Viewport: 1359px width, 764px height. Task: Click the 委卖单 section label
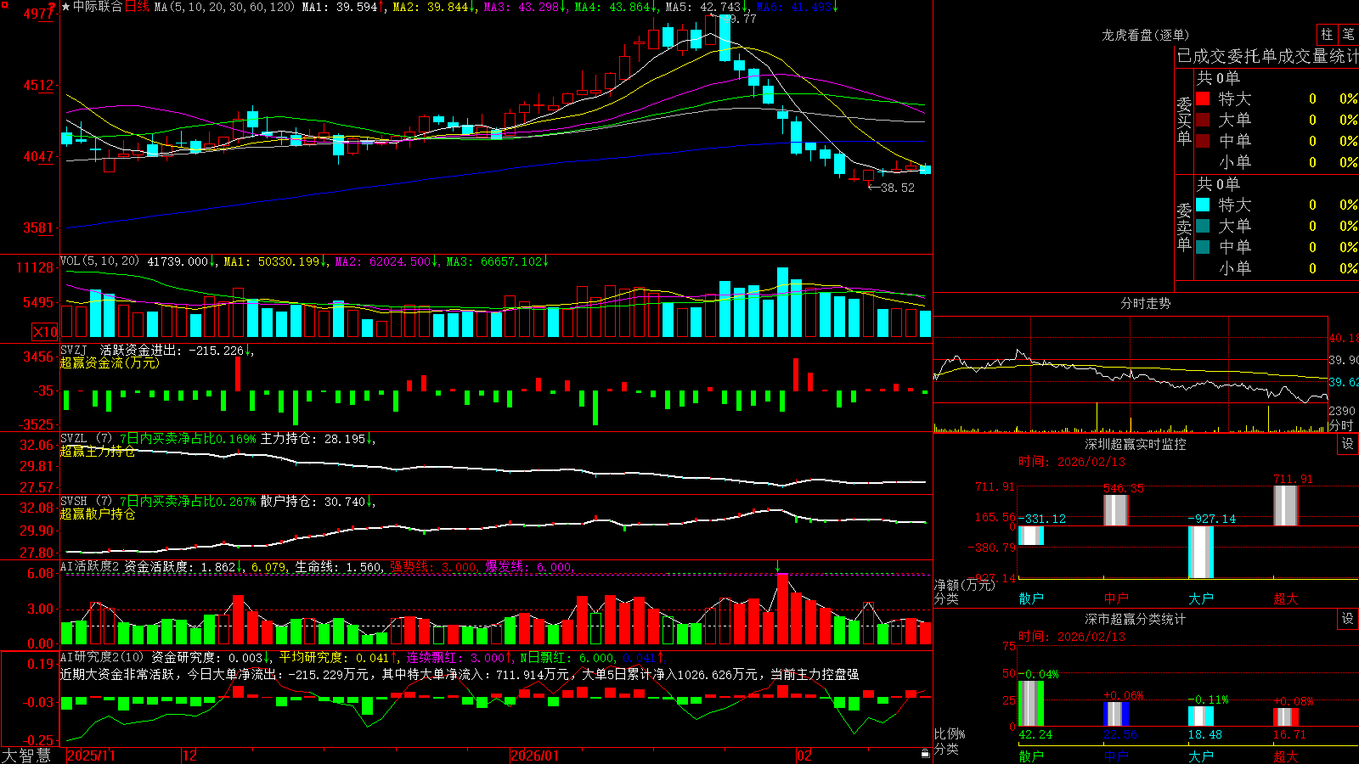click(1184, 227)
